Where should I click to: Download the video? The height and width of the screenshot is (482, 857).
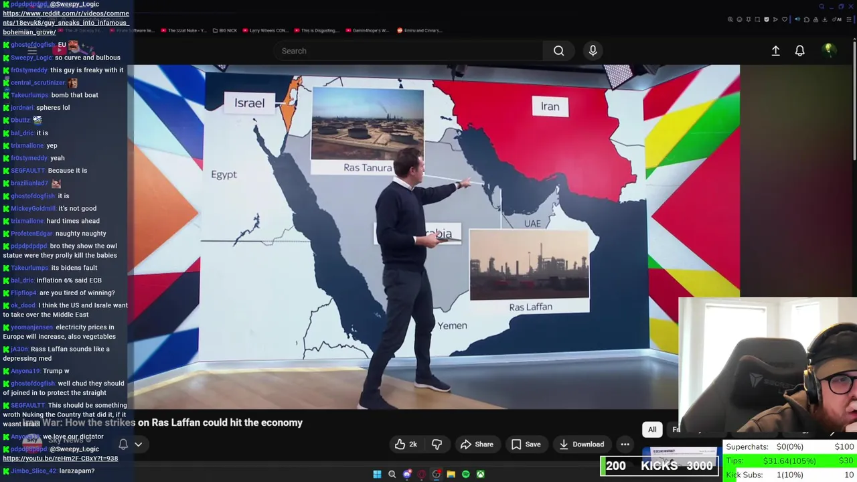[581, 444]
